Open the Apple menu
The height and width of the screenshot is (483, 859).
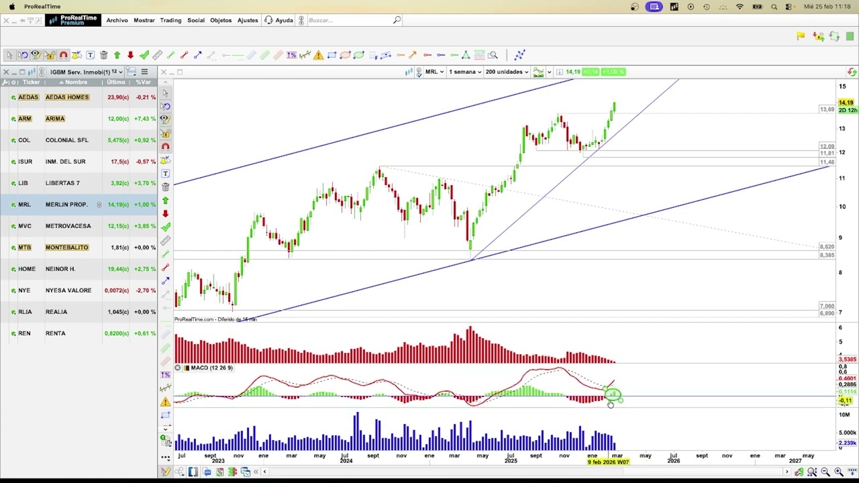point(11,7)
